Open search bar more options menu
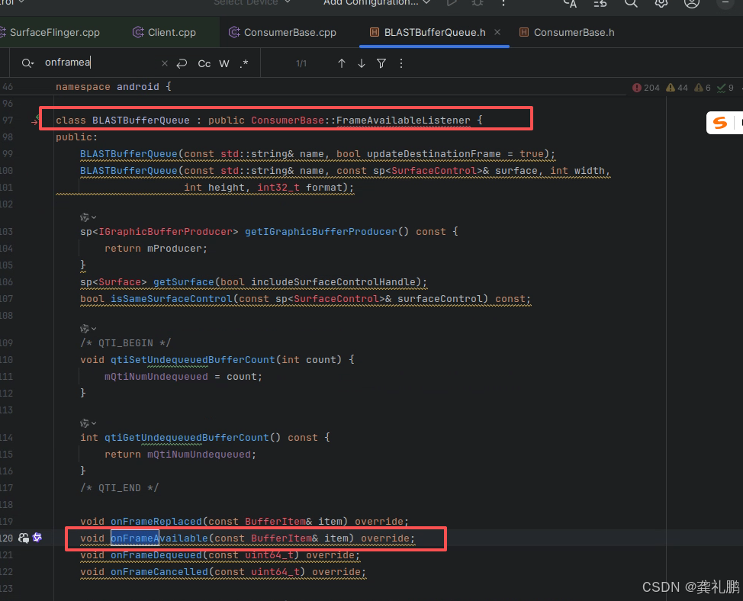The image size is (743, 601). coord(401,63)
